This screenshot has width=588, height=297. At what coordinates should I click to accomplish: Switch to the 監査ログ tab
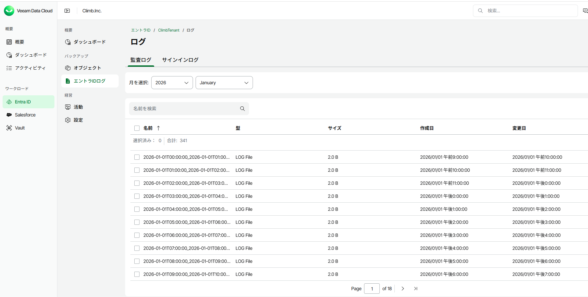tap(140, 60)
